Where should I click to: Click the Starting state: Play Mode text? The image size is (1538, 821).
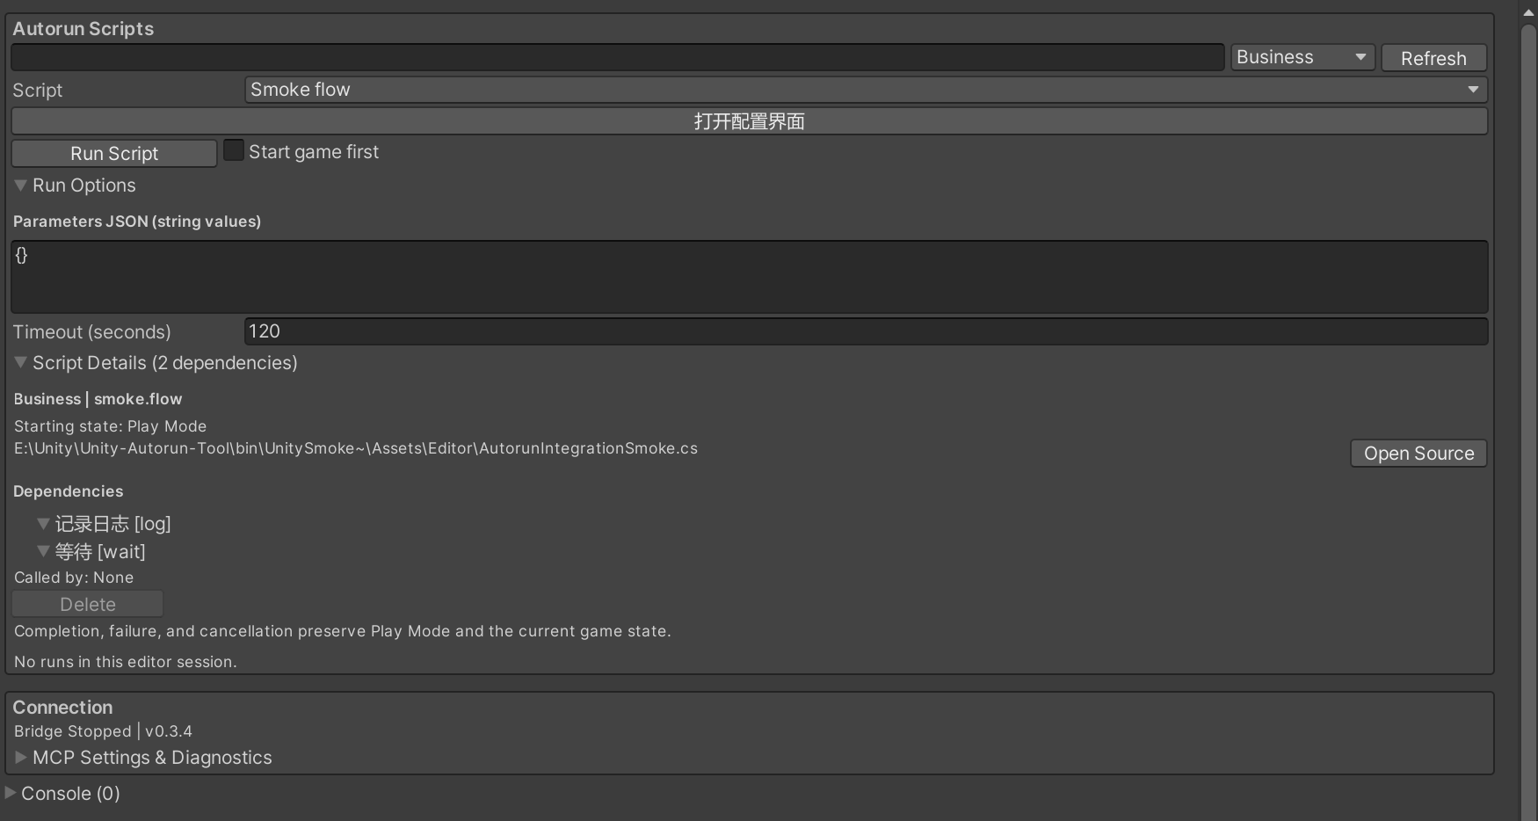(x=110, y=426)
